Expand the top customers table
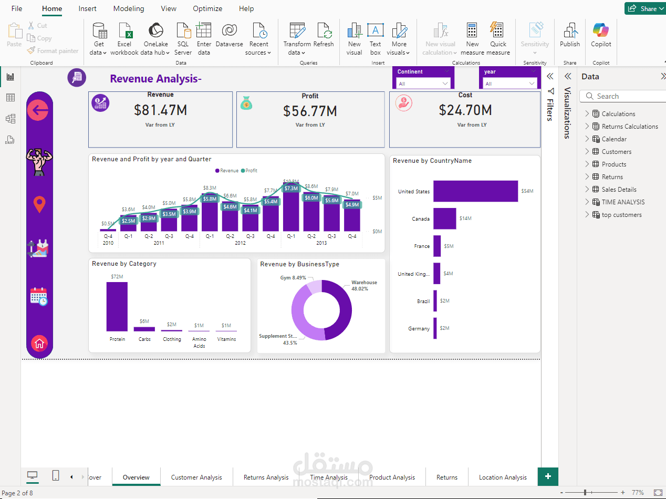The width and height of the screenshot is (666, 499). (x=587, y=214)
